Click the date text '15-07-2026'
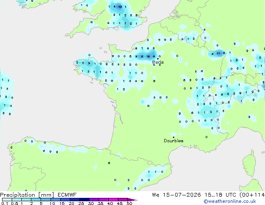The height and width of the screenshot is (205, 265). (182, 195)
